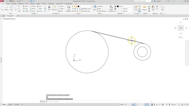Toggle dynamic input in status bar
Viewport: 189px width, 106px height.
[133, 105]
